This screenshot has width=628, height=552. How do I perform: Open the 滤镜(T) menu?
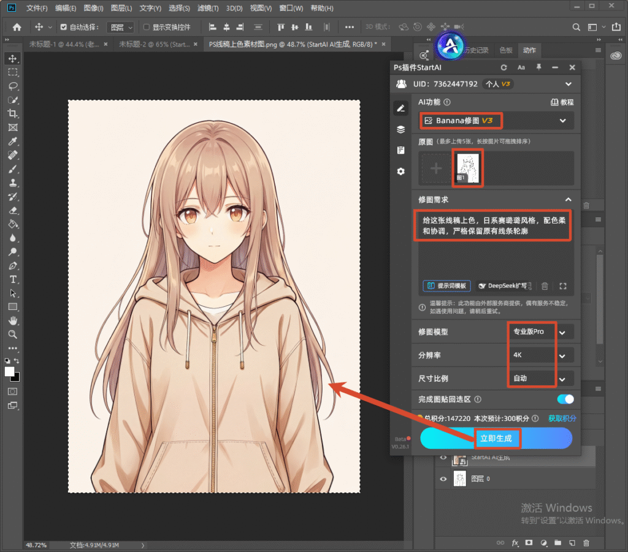tap(208, 8)
